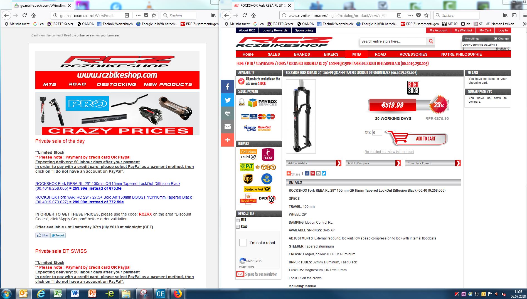Open Word from the Windows taskbar
The height and width of the screenshot is (299, 527).
75,294
